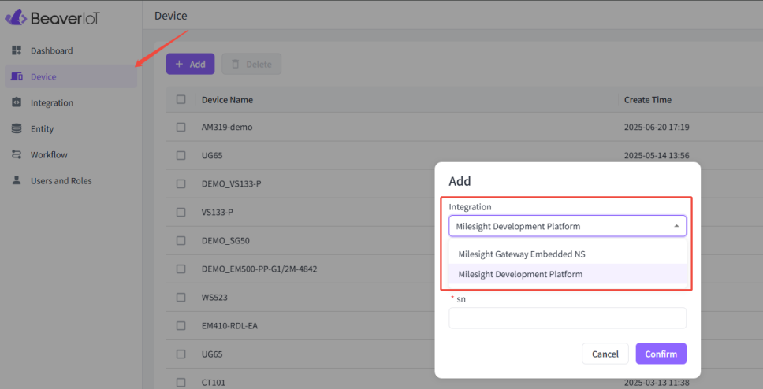
Task: Click the Add dialog title
Action: point(460,181)
